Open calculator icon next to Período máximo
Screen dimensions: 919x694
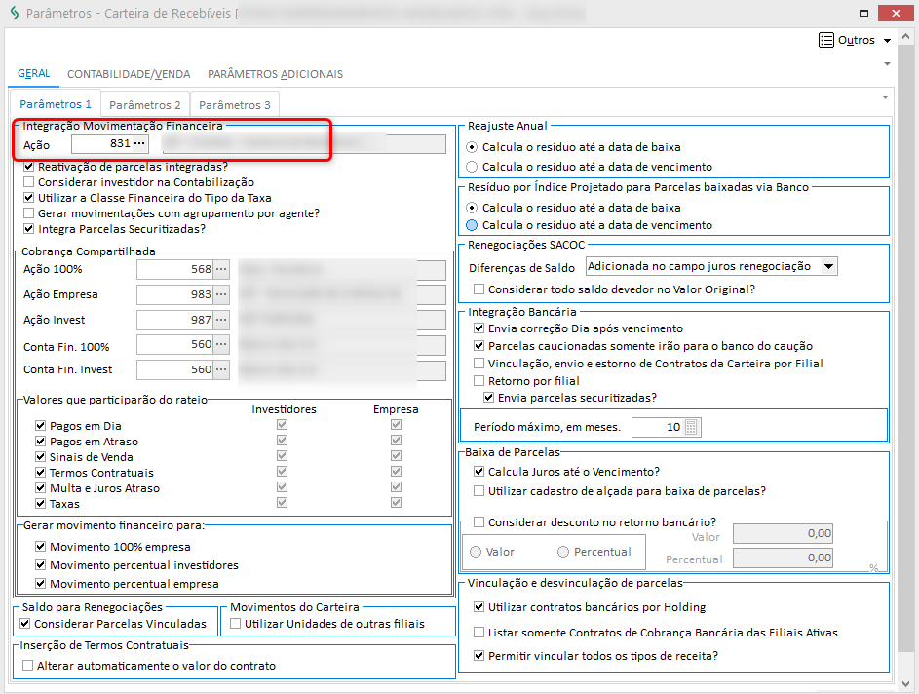coord(691,427)
